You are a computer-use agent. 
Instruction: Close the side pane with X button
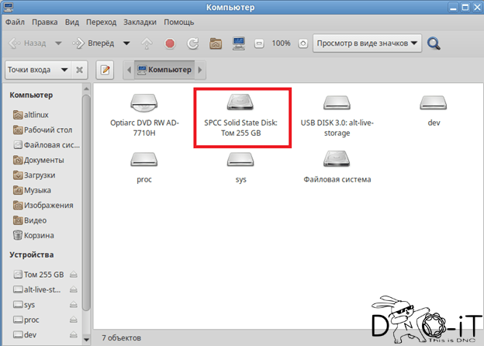point(79,70)
